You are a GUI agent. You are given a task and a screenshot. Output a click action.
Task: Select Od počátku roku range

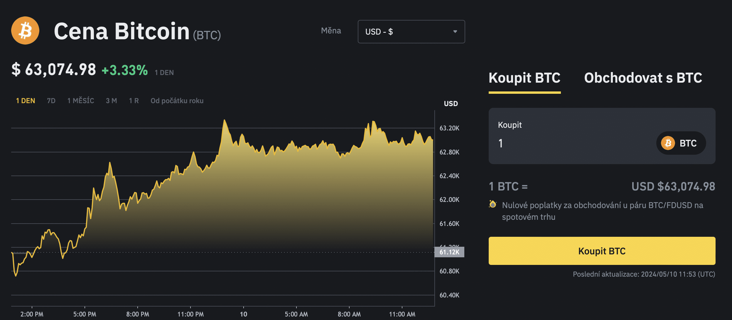point(177,101)
